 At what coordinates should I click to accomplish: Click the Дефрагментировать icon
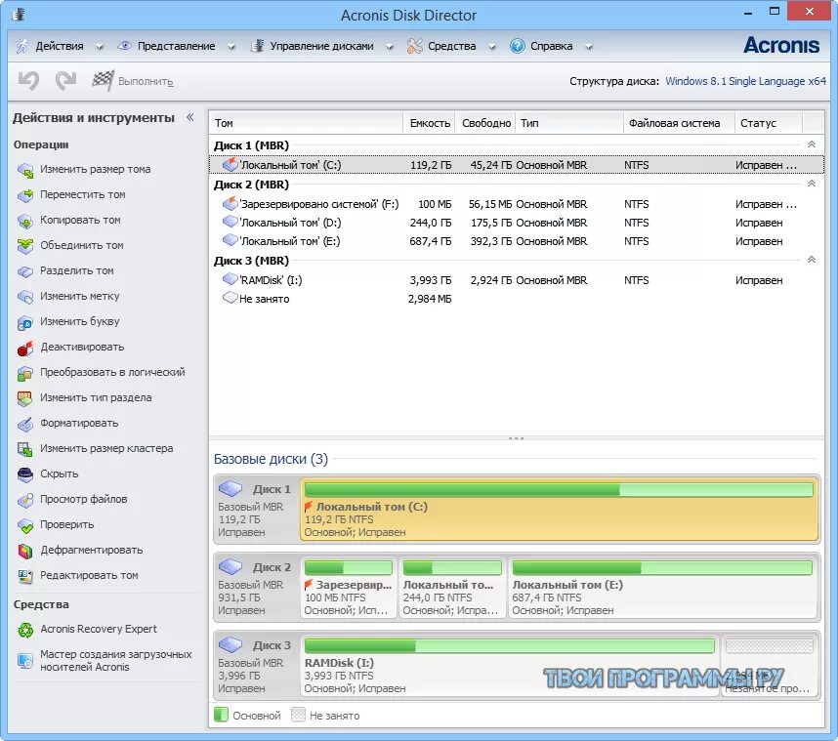click(25, 551)
